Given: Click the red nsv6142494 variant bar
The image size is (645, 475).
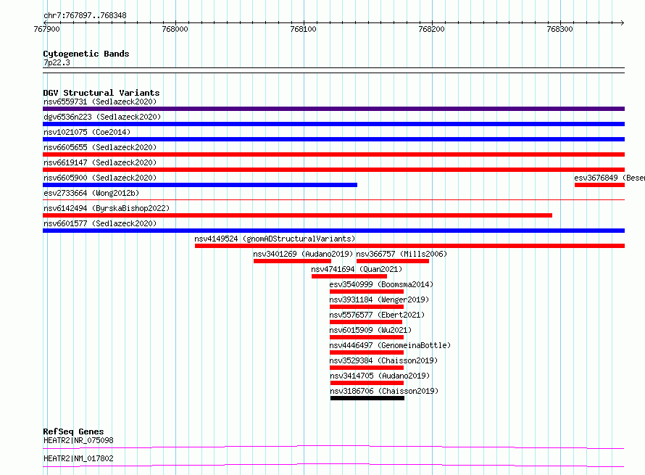Looking at the screenshot, I should click(297, 215).
